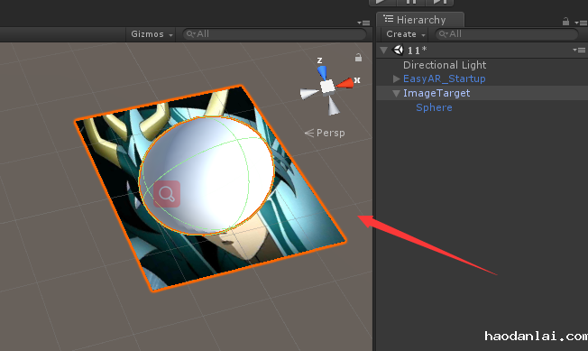The image size is (588, 351).
Task: Open the scene 11* context menu icon
Action: click(x=579, y=50)
